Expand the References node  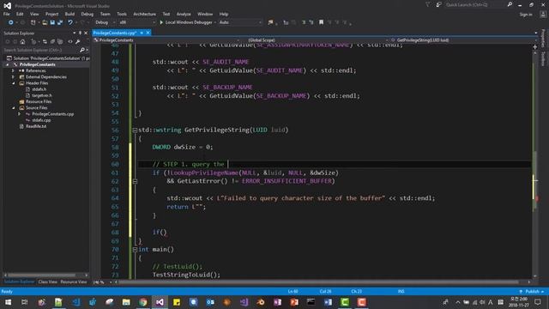coord(14,70)
